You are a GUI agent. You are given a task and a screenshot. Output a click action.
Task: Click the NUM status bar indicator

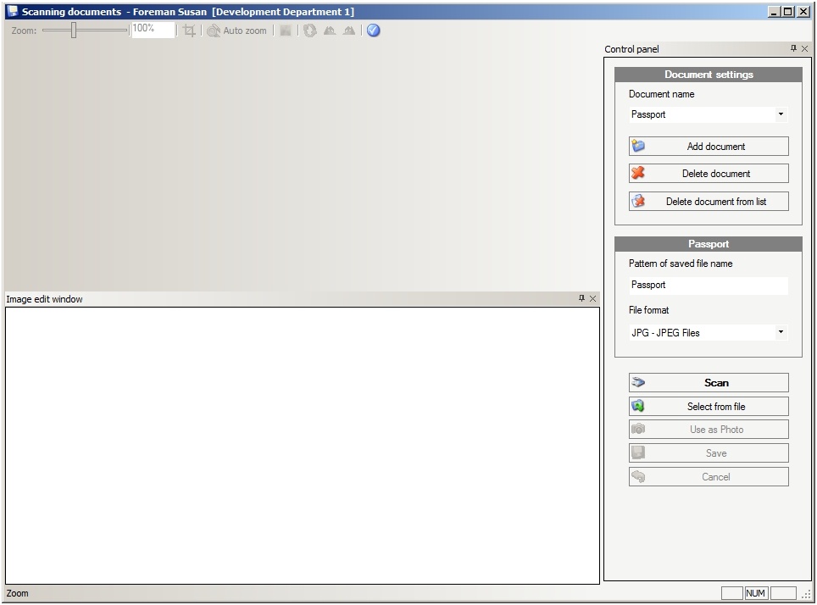[755, 593]
